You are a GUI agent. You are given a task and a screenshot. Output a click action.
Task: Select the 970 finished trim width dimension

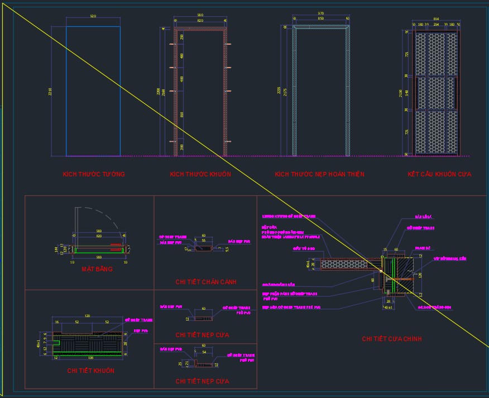[x=320, y=13]
